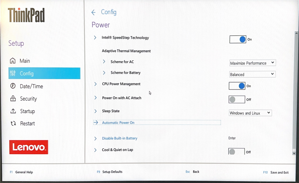
Task: Click the scrollbar down arrow
Action: pyautogui.click(x=294, y=153)
